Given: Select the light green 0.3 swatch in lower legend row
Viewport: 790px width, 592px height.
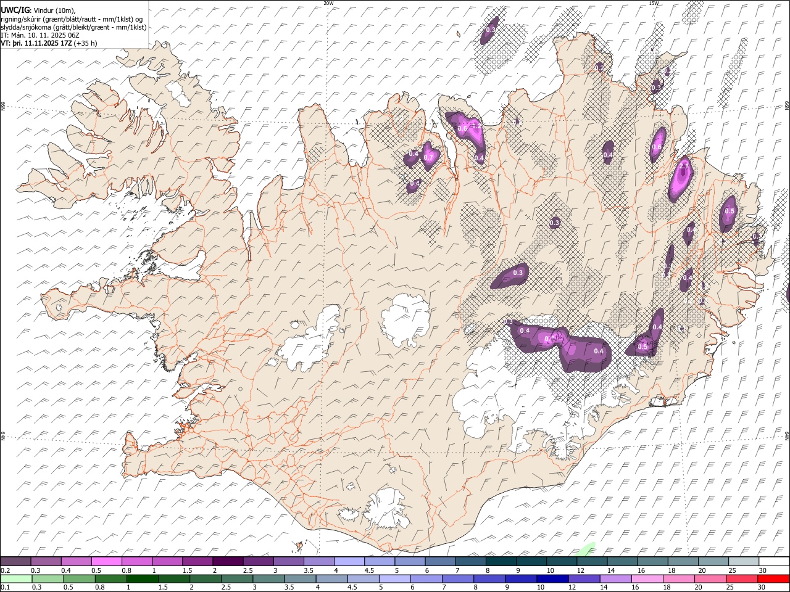Looking at the screenshot, I should [48, 578].
